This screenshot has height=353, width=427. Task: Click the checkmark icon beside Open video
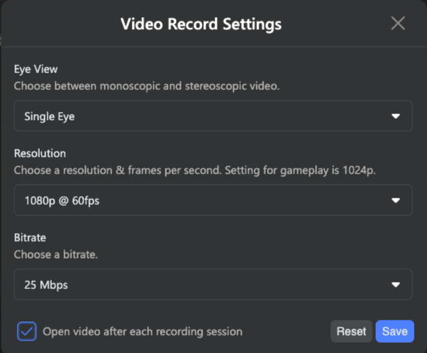[x=27, y=331]
